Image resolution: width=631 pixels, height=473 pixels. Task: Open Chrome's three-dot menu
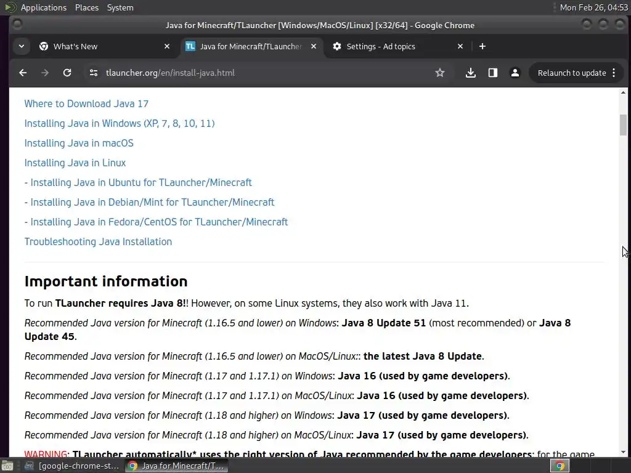[x=614, y=73]
